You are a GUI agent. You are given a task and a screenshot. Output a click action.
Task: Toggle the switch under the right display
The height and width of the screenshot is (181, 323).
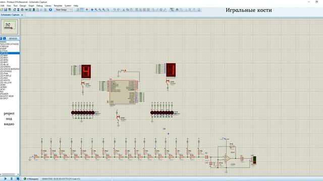pos(168,82)
